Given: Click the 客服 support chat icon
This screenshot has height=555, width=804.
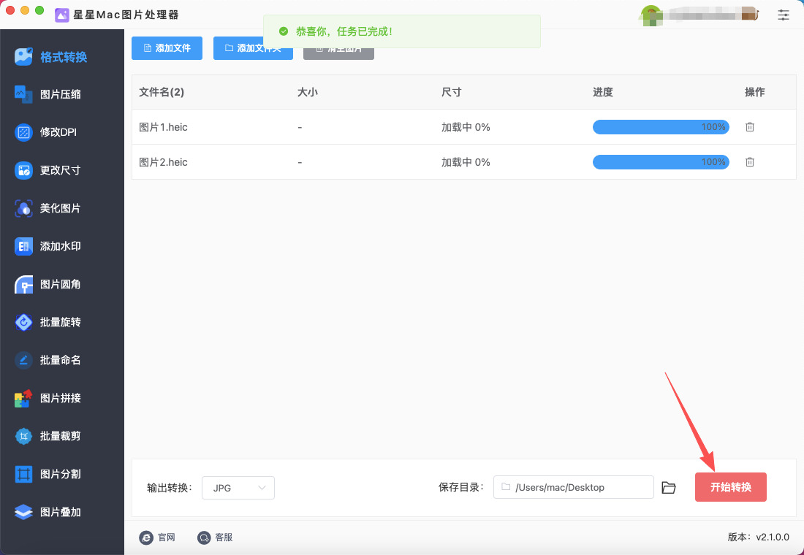Looking at the screenshot, I should pyautogui.click(x=204, y=537).
